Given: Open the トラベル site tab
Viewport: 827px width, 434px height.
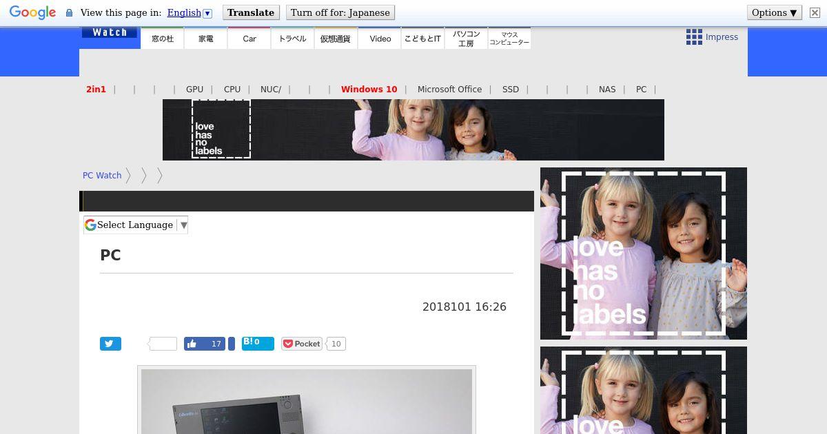Looking at the screenshot, I should pyautogui.click(x=293, y=39).
